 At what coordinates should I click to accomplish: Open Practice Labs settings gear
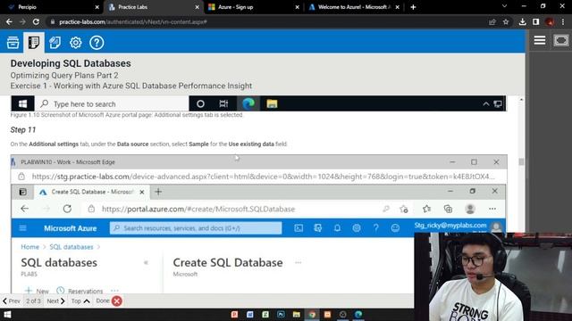coord(75,43)
